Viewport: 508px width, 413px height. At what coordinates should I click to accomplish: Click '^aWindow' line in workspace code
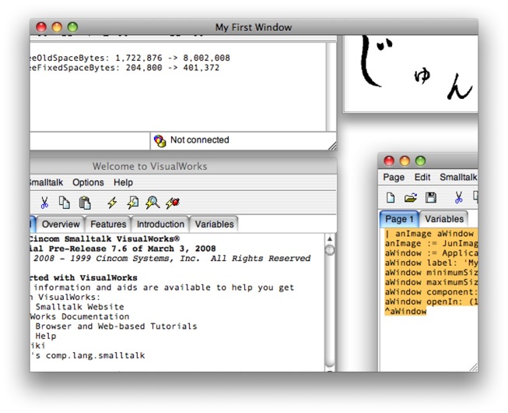pos(405,311)
